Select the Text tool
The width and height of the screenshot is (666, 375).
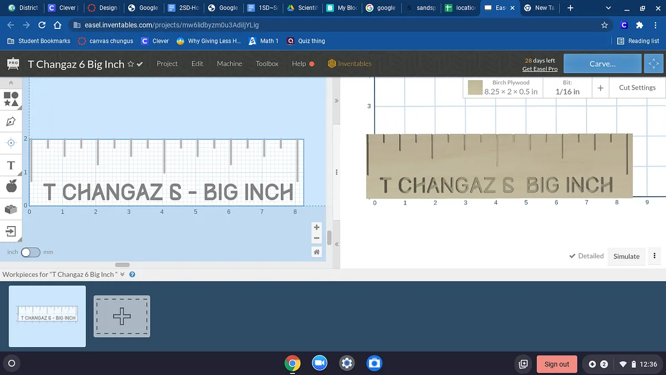11,166
